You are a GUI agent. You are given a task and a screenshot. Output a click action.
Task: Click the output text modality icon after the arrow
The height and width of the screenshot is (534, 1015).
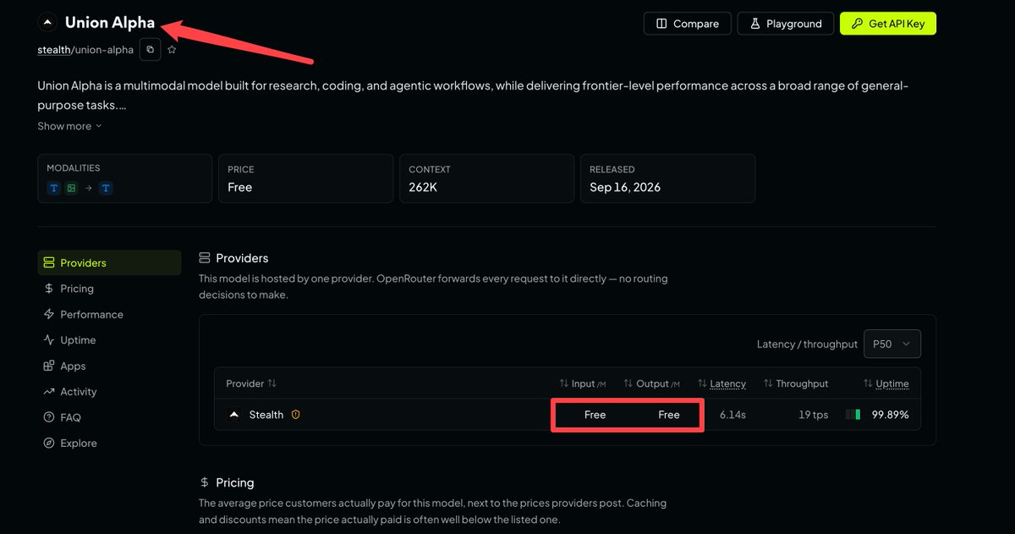106,188
